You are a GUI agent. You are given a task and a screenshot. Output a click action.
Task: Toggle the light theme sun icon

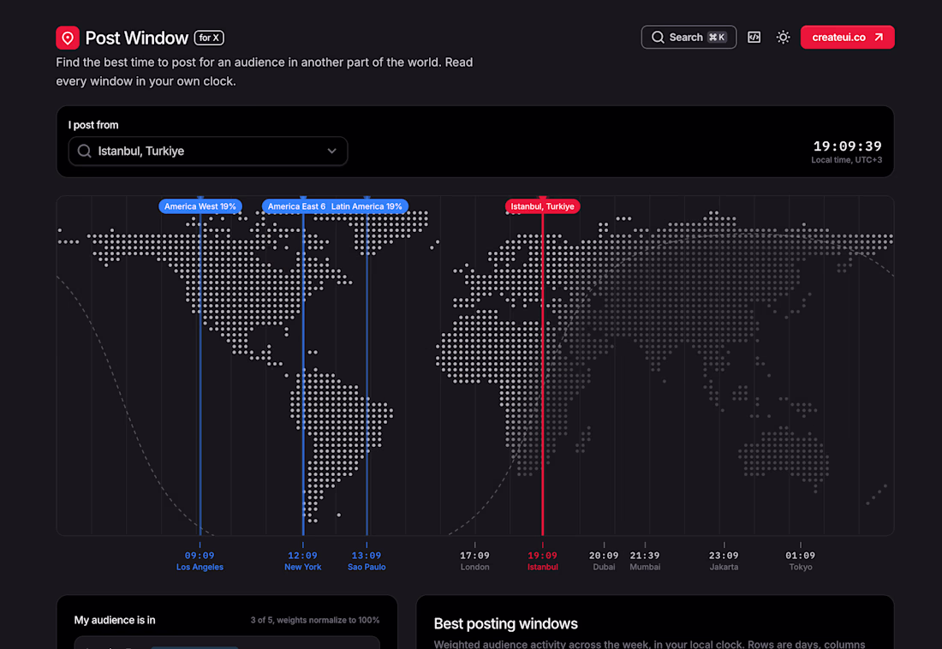[x=783, y=38]
